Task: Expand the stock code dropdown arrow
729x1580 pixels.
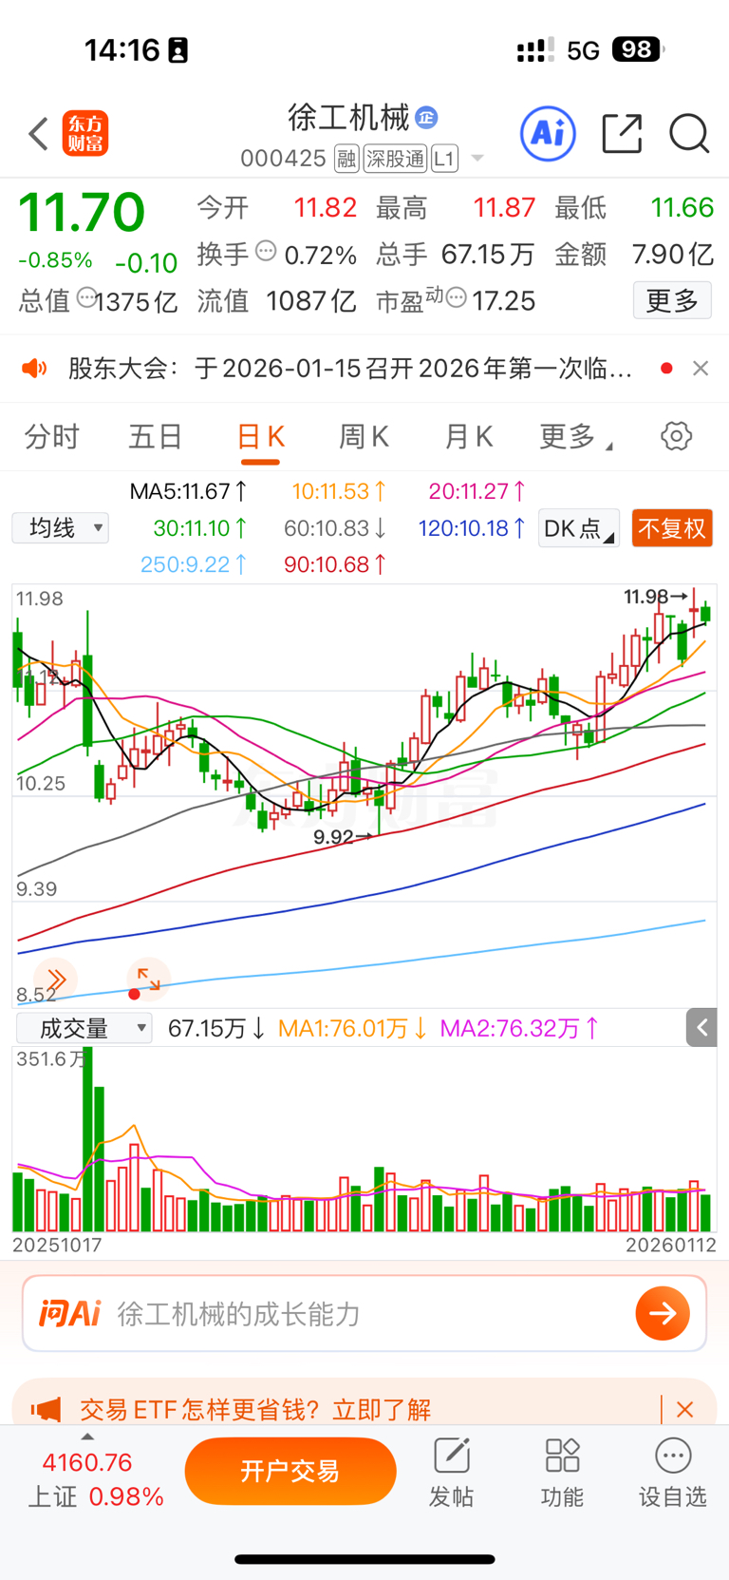Action: tap(477, 159)
